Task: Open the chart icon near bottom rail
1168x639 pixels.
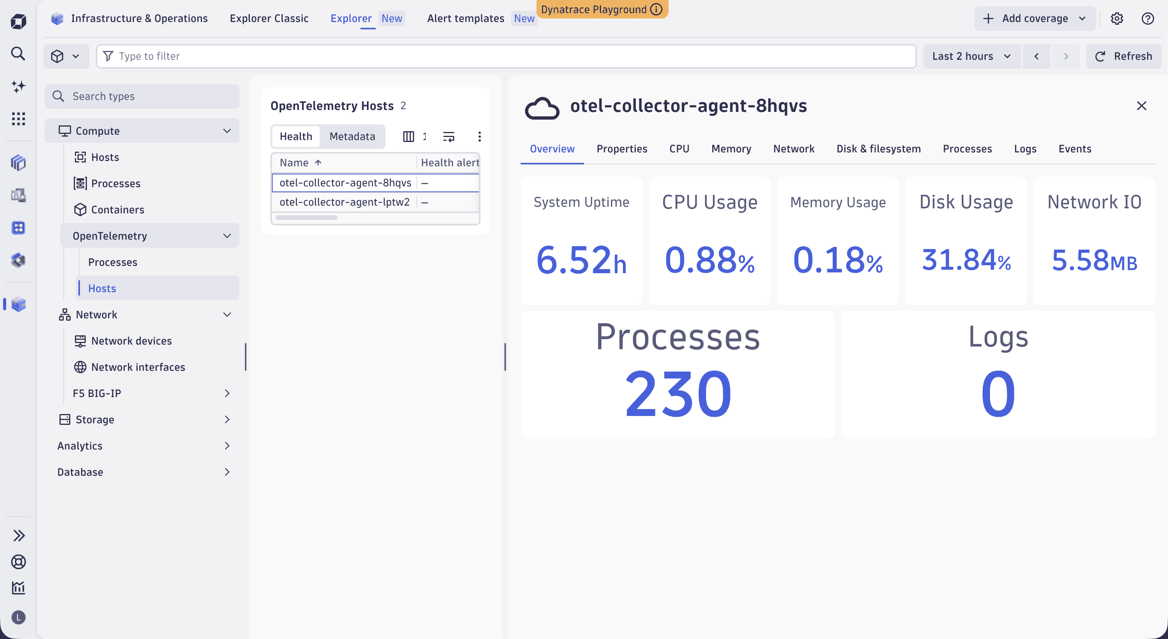Action: [18, 588]
